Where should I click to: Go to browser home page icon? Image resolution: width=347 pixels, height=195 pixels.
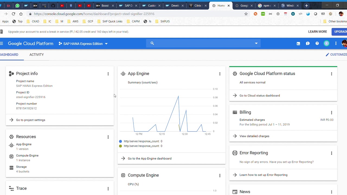point(21,14)
